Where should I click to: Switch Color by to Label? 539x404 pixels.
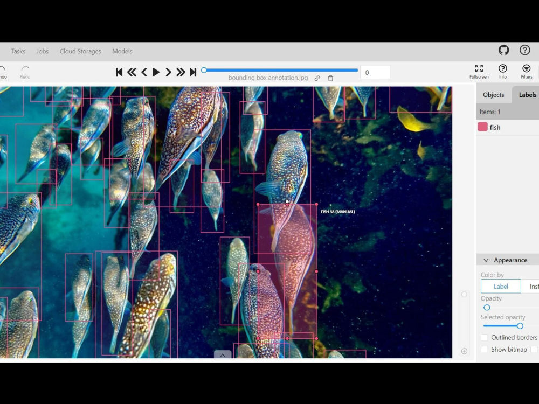500,286
